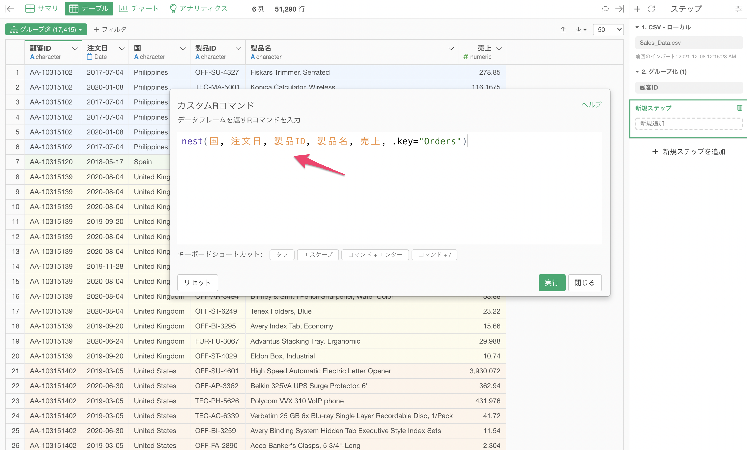The image size is (747, 450).
Task: Open the 売上 column menu
Action: click(499, 49)
